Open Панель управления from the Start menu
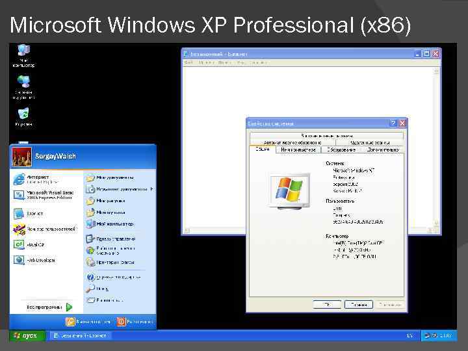The width and height of the screenshot is (468, 351). (x=110, y=239)
